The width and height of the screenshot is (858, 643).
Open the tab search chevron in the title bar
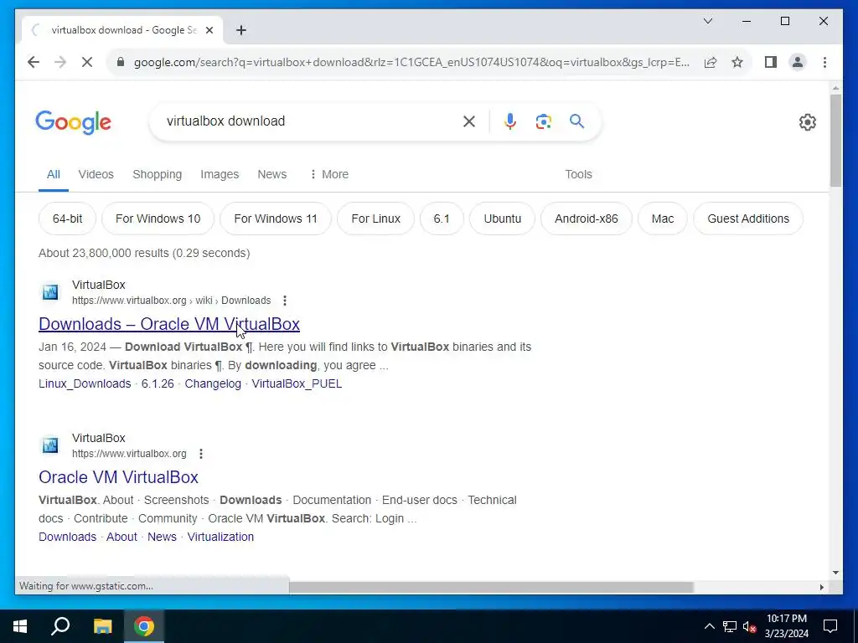(707, 21)
